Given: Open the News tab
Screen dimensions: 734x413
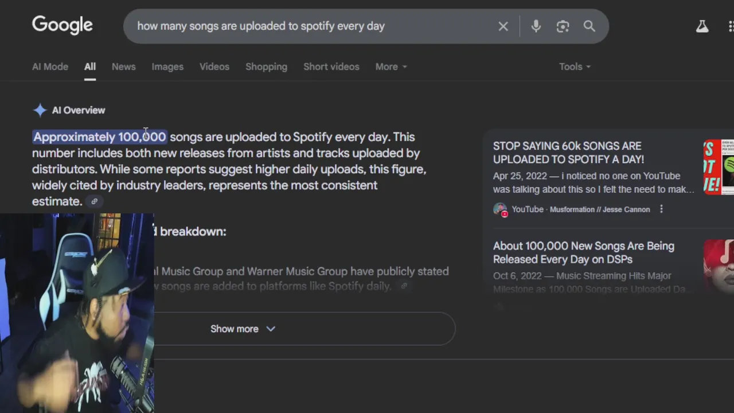Looking at the screenshot, I should (x=124, y=67).
